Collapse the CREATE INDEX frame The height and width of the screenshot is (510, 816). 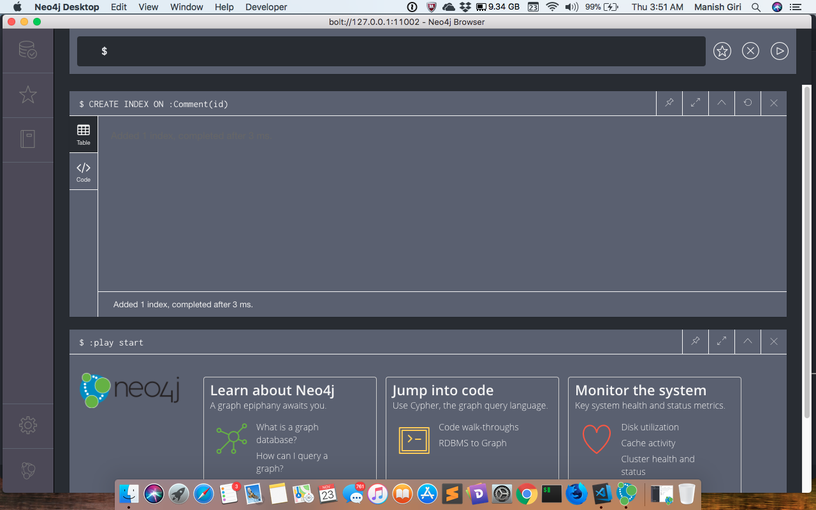pos(721,103)
